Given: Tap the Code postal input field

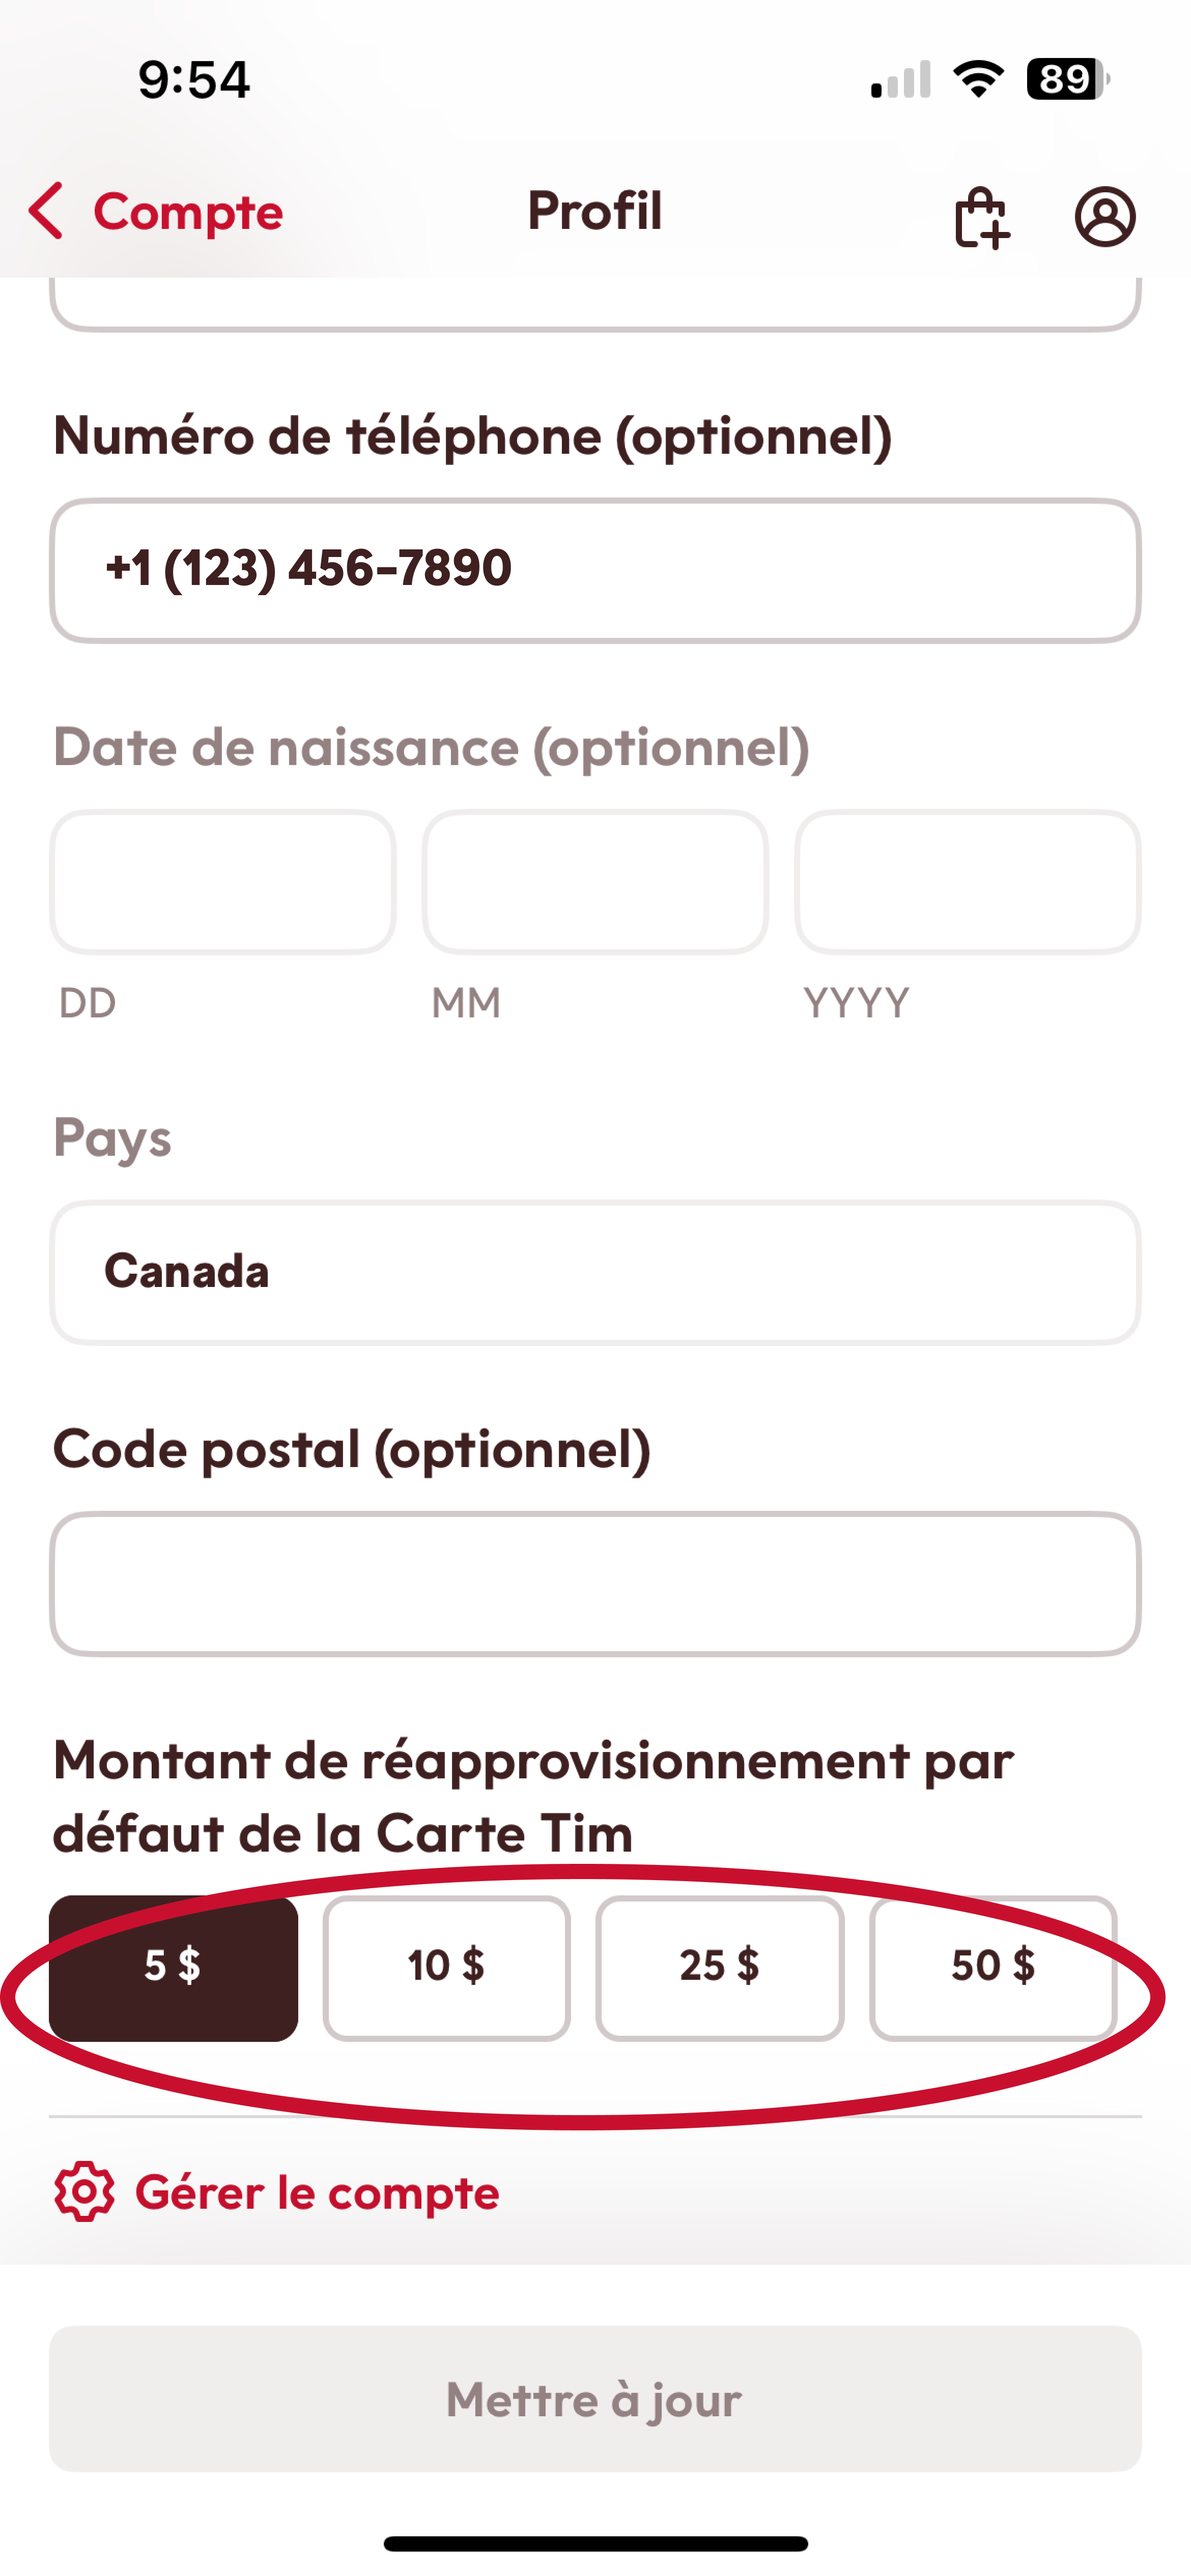Looking at the screenshot, I should 595,1583.
